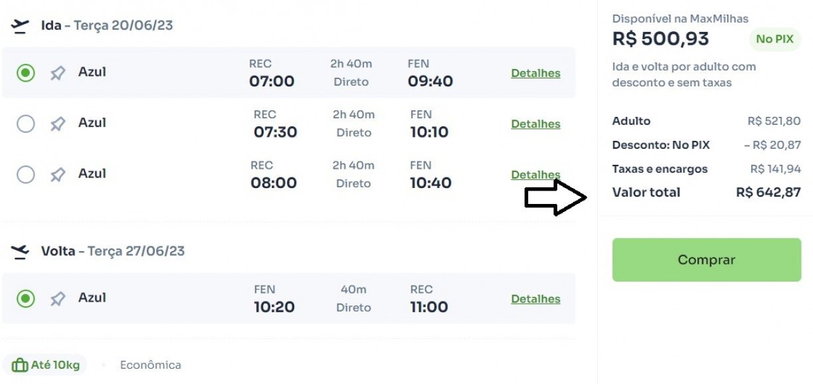The width and height of the screenshot is (813, 384).
Task: Click the No PIX badge
Action: [774, 39]
